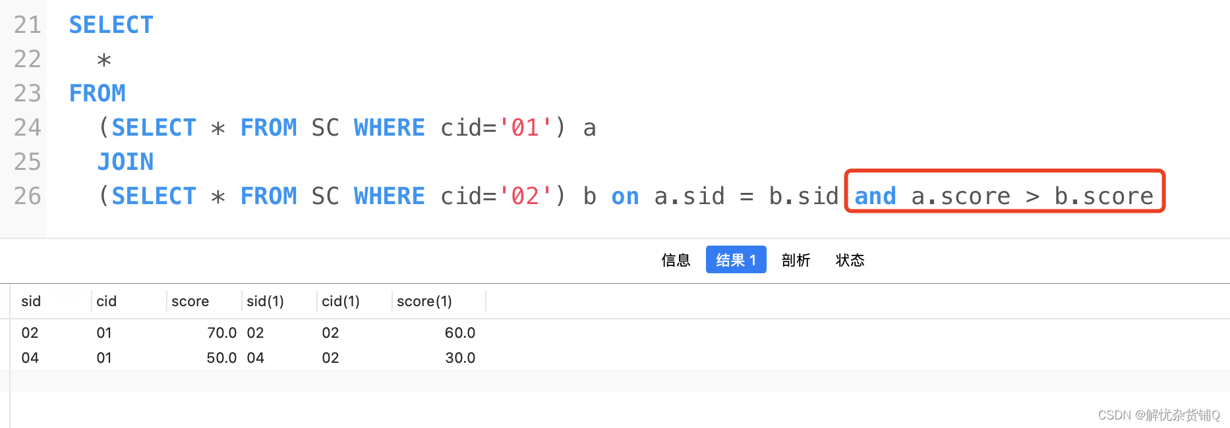Select the cell with value 70.0
Image resolution: width=1230 pixels, height=428 pixels.
tap(221, 333)
